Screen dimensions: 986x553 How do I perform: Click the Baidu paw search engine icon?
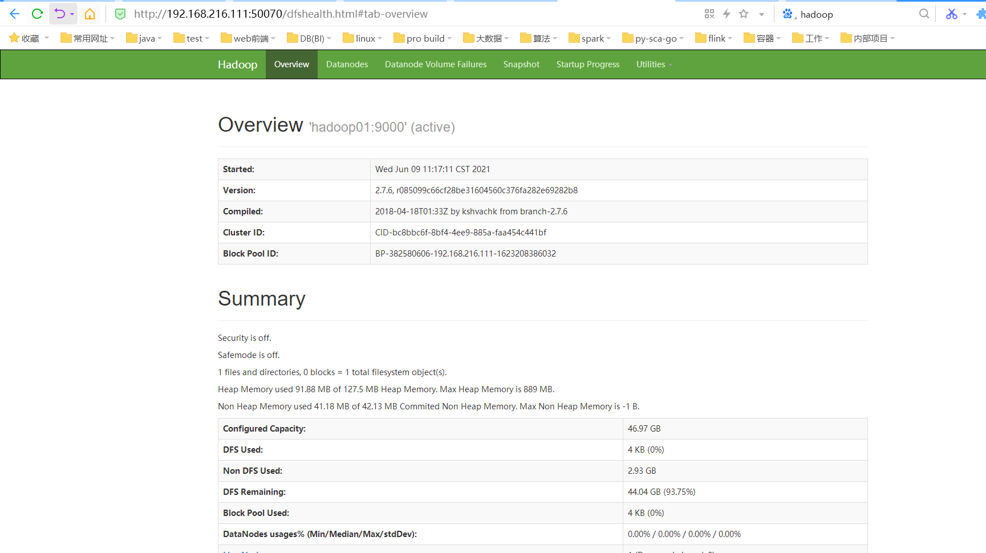click(788, 14)
